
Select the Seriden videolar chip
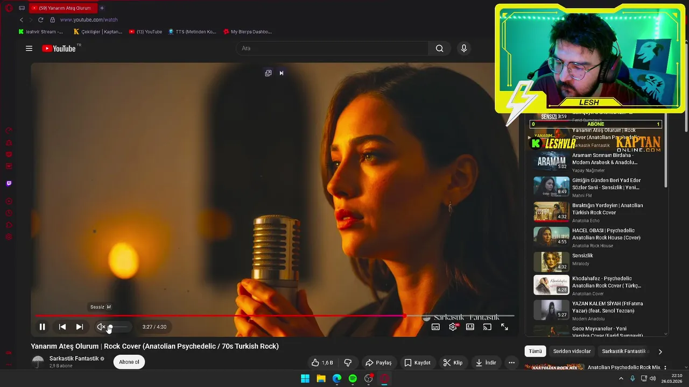pos(572,351)
